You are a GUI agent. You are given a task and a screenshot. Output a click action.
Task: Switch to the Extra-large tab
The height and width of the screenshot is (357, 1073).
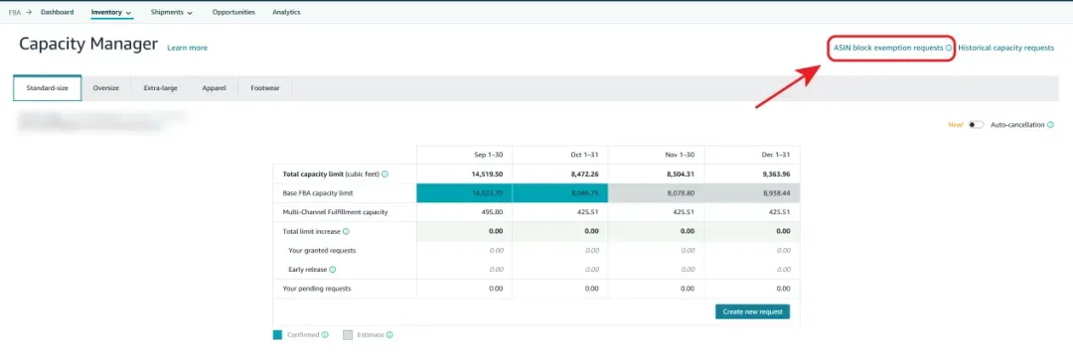(161, 88)
